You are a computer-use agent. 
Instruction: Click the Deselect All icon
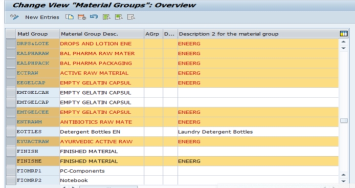[x=131, y=17]
